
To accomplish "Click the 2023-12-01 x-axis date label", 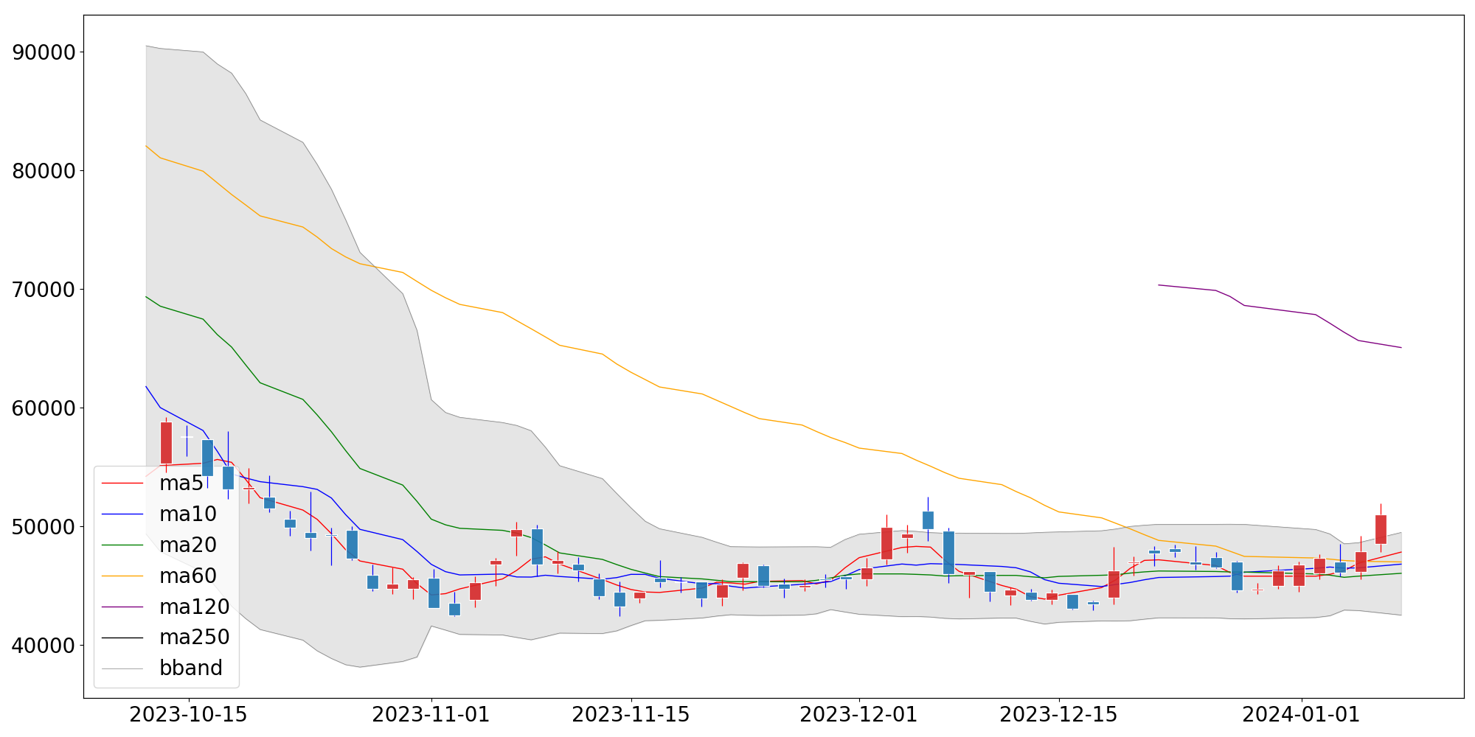I will coord(859,715).
